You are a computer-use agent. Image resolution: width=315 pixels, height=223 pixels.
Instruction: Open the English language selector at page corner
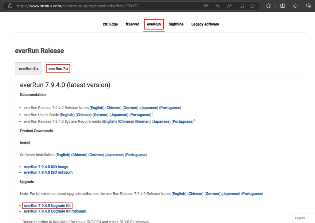[x=300, y=218]
